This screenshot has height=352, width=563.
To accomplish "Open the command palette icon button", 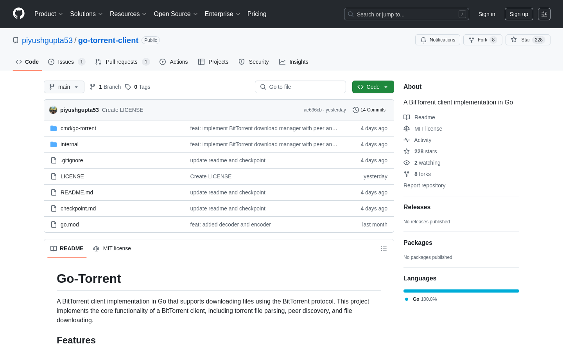I will [x=544, y=14].
